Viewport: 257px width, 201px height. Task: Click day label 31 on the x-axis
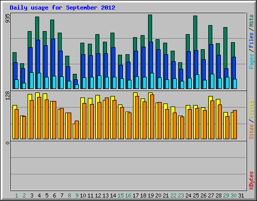[x=241, y=195]
